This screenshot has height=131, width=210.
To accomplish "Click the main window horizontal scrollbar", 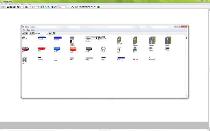I will (104, 130).
